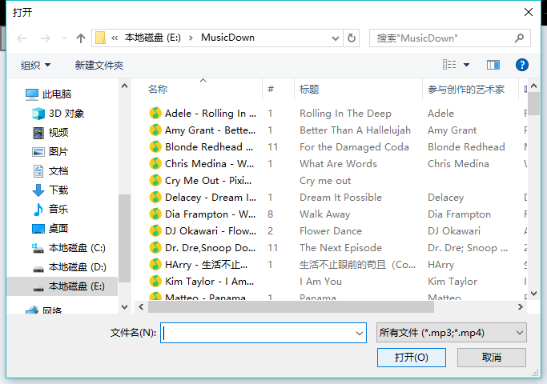Sort by the 名称 column header
This screenshot has width=547, height=384.
(x=158, y=90)
